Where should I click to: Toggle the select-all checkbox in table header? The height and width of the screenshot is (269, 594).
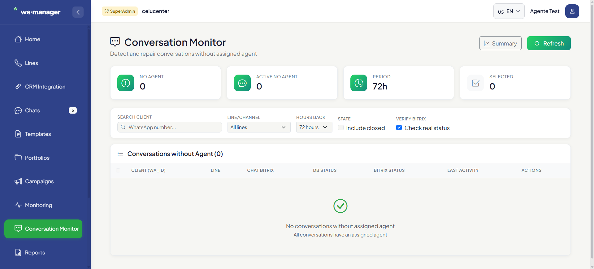pos(118,170)
